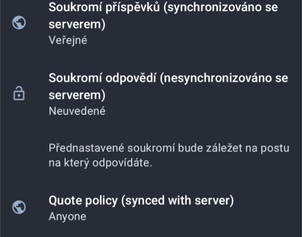
Task: Click the "(nesynchronizováno se" label text
Action: point(224,78)
